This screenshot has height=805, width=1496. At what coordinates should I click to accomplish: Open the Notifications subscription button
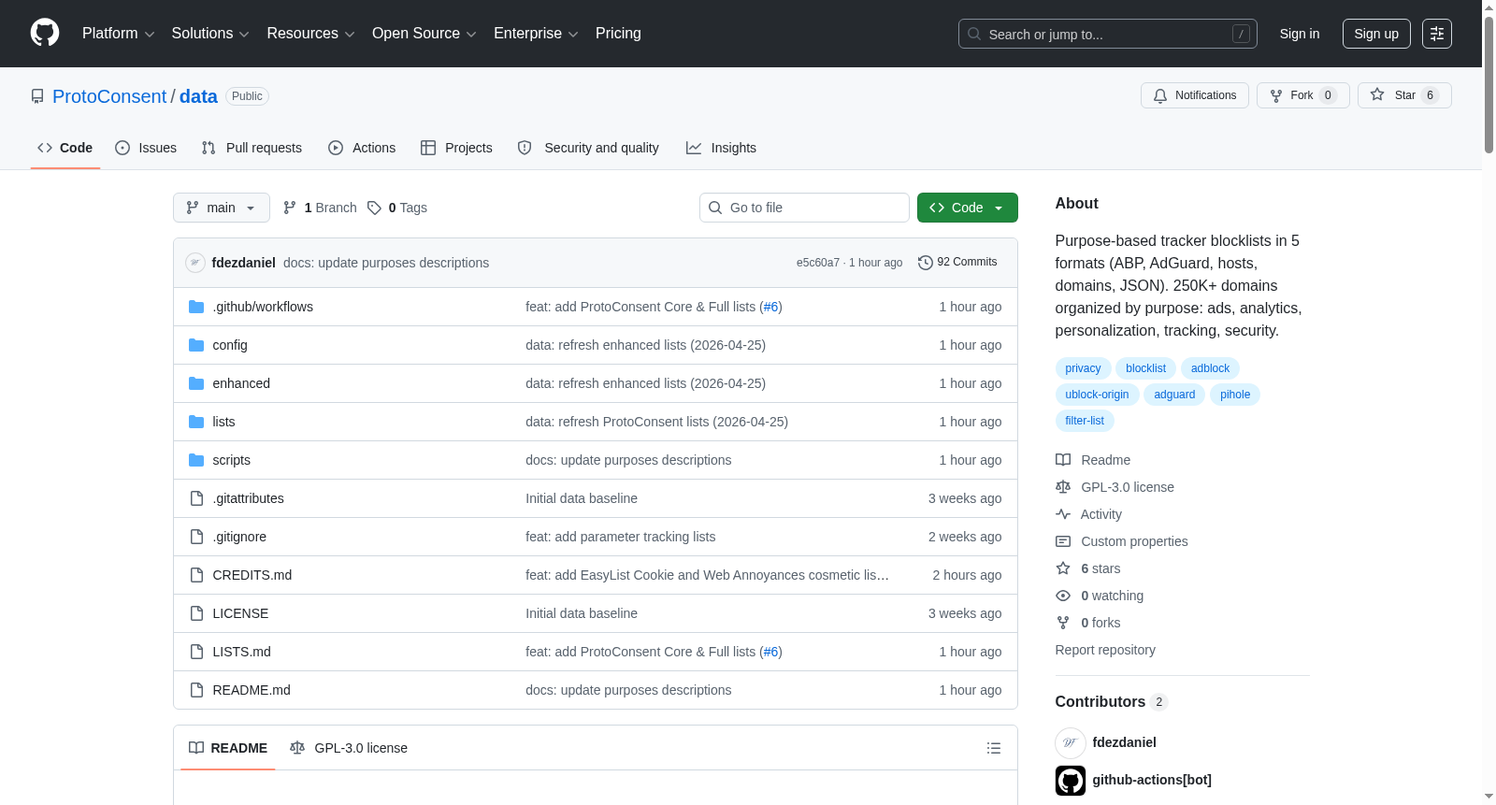click(1195, 95)
